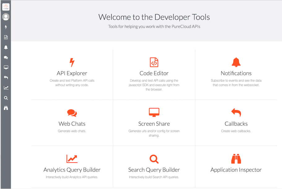282x189 pixels.
Task: Click 'Generate web chats.' text
Action: pyautogui.click(x=72, y=131)
